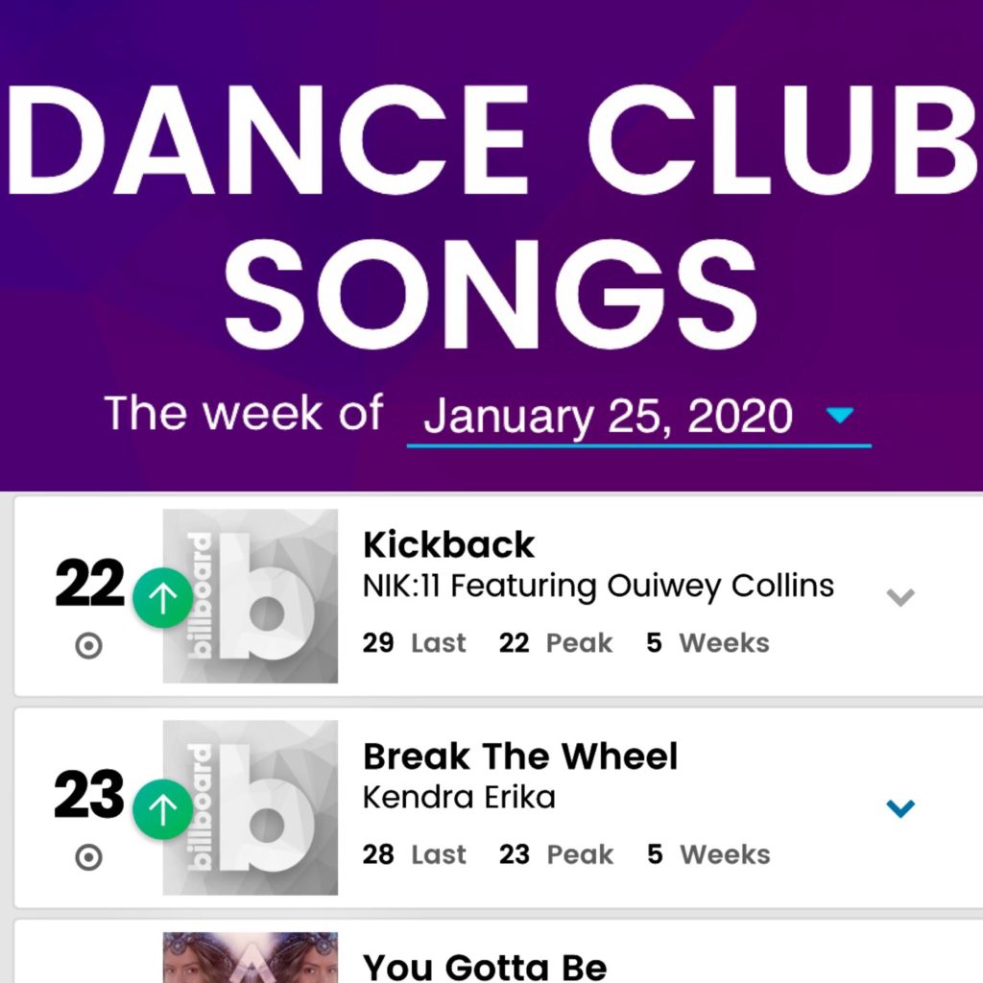Open the week of January 25, 2020 dropdown
Viewport: 983px width, 983px height.
coord(638,417)
